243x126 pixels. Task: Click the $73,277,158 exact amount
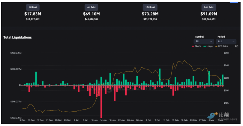coord(150,19)
